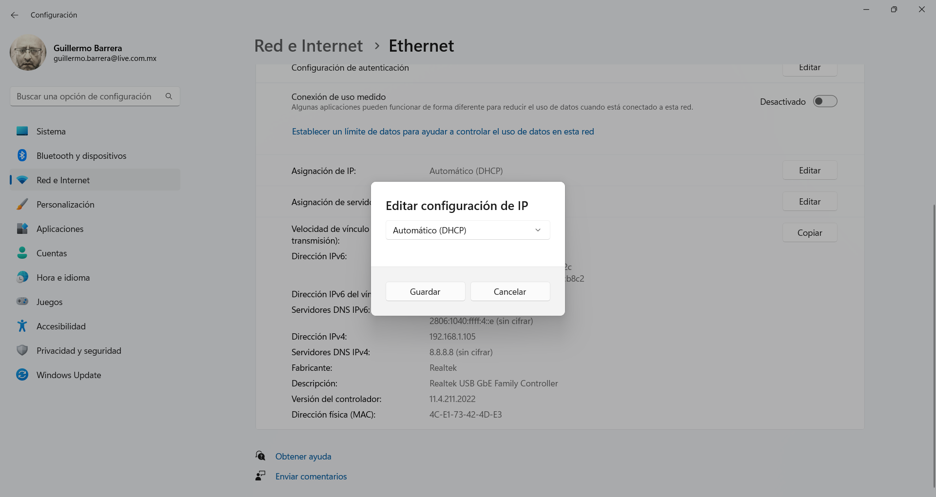Click the Sistema monitor icon
The width and height of the screenshot is (936, 497).
[22, 131]
